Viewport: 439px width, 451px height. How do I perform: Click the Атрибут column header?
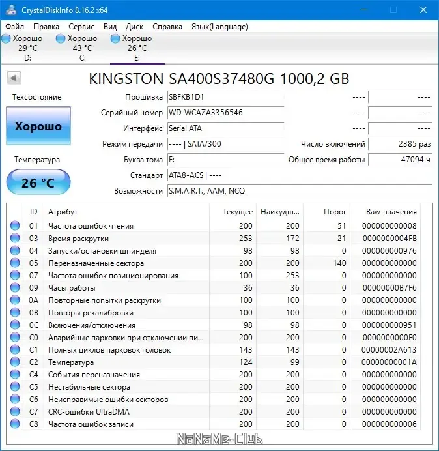(126, 212)
